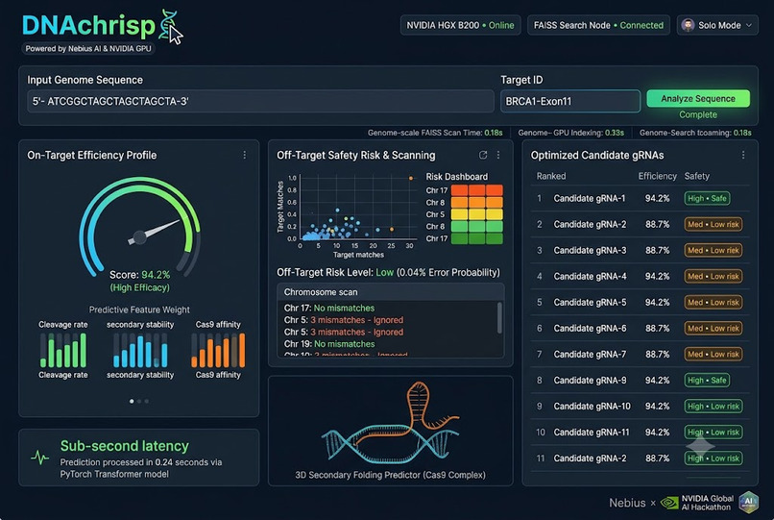The height and width of the screenshot is (520, 774).
Task: Select the Candidate gRNA-6 row
Action: (x=641, y=328)
